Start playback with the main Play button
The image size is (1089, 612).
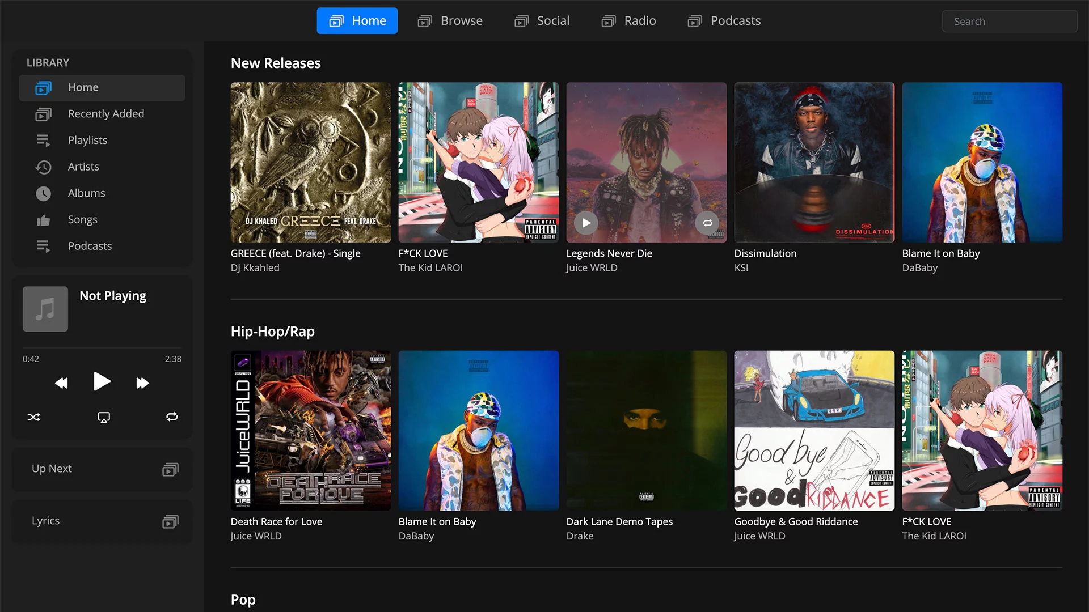(x=102, y=381)
